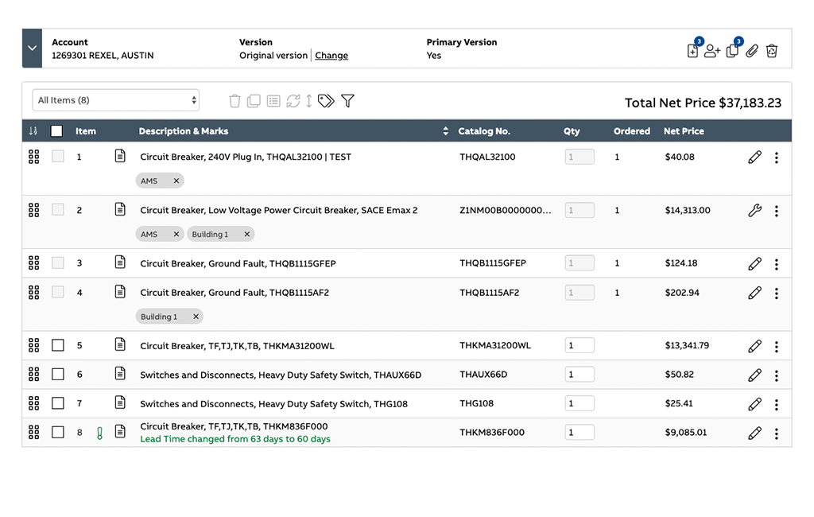The image size is (814, 517).
Task: Open more options for item 6
Action: point(777,375)
